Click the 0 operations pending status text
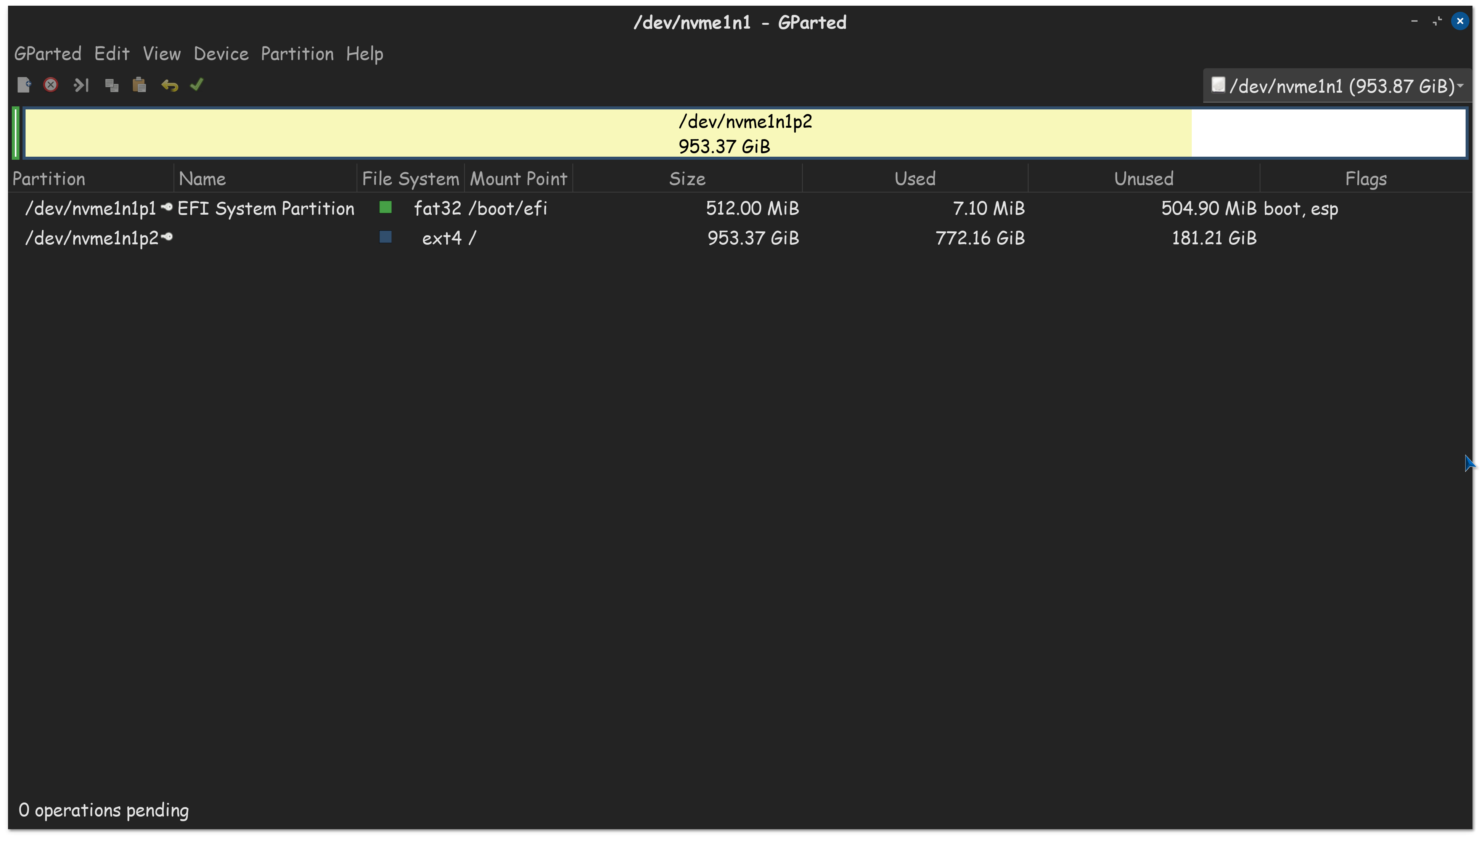 click(103, 810)
